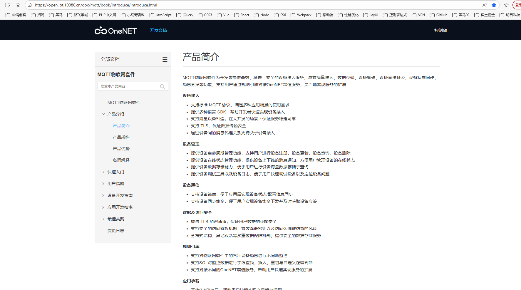The width and height of the screenshot is (521, 290).
Task: Click the browser refresh icon
Action: point(7,5)
